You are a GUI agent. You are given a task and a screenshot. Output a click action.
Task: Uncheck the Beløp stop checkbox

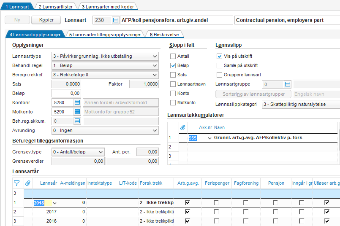(x=173, y=66)
